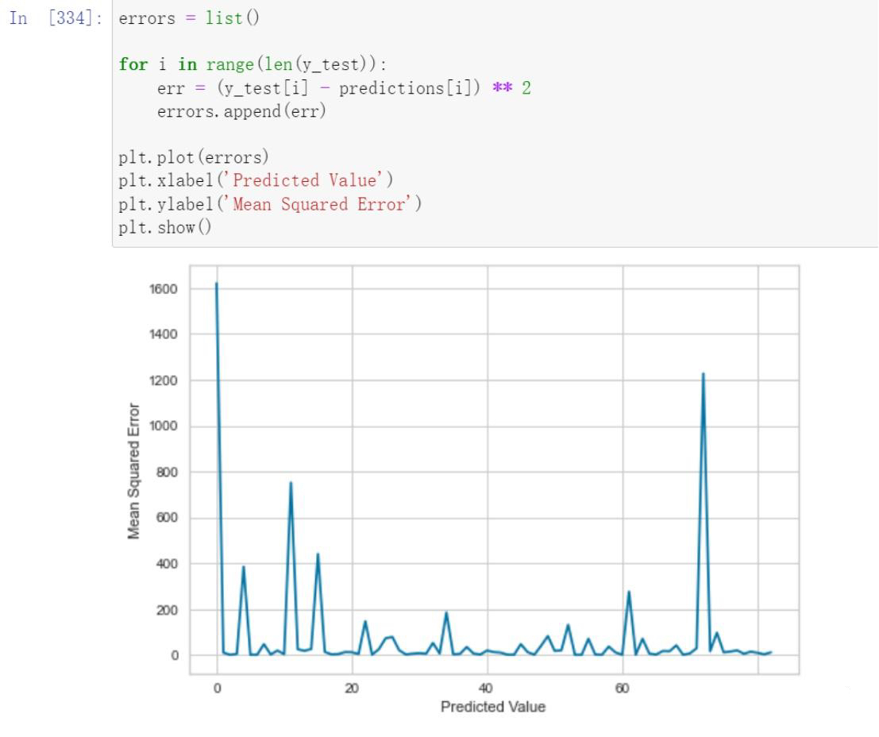Click the 1000 y-axis tick label
The image size is (879, 737).
click(163, 426)
